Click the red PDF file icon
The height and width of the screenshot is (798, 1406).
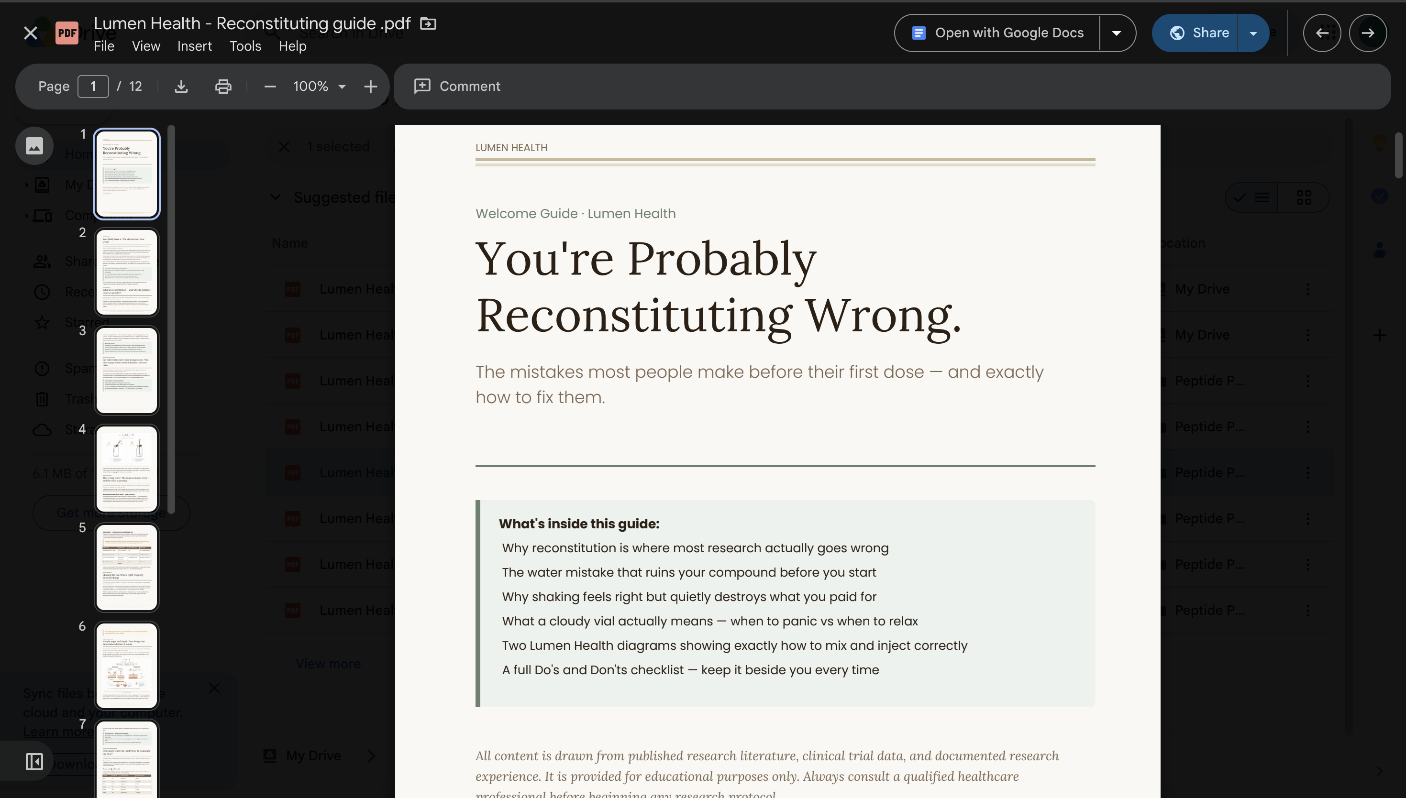click(x=67, y=33)
